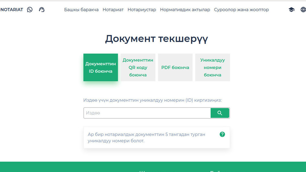Click the headset support icon
This screenshot has height=172, width=306.
click(42, 9)
